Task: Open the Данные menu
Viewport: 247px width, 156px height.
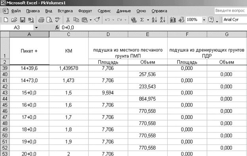Action: [124, 11]
